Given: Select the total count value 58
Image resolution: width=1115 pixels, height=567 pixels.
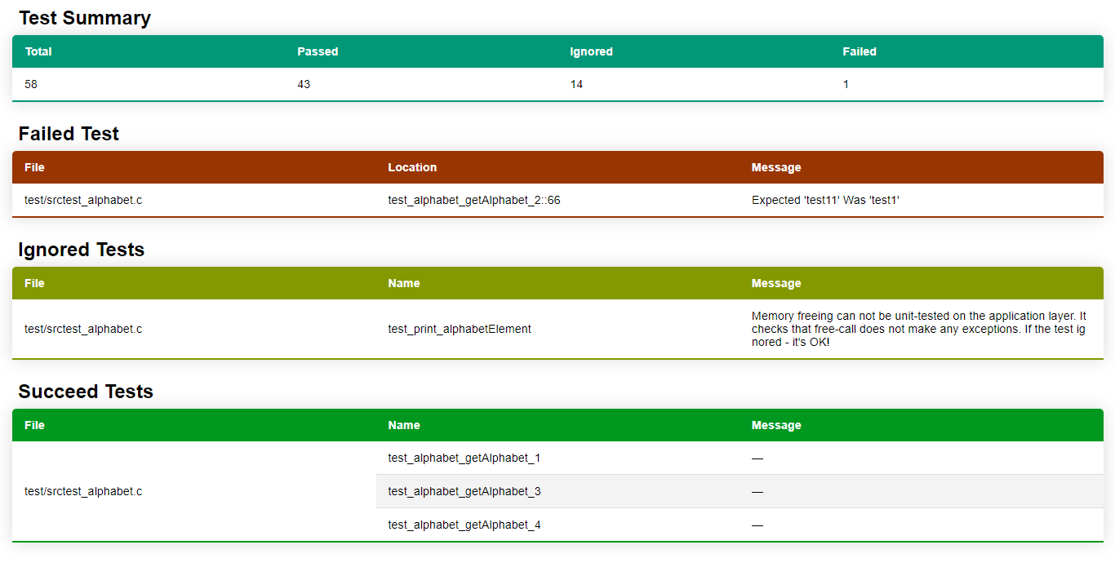Looking at the screenshot, I should (x=31, y=84).
